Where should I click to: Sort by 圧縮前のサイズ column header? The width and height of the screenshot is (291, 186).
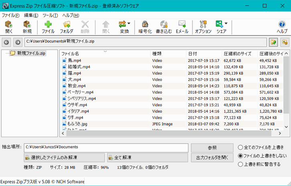coord(240,54)
